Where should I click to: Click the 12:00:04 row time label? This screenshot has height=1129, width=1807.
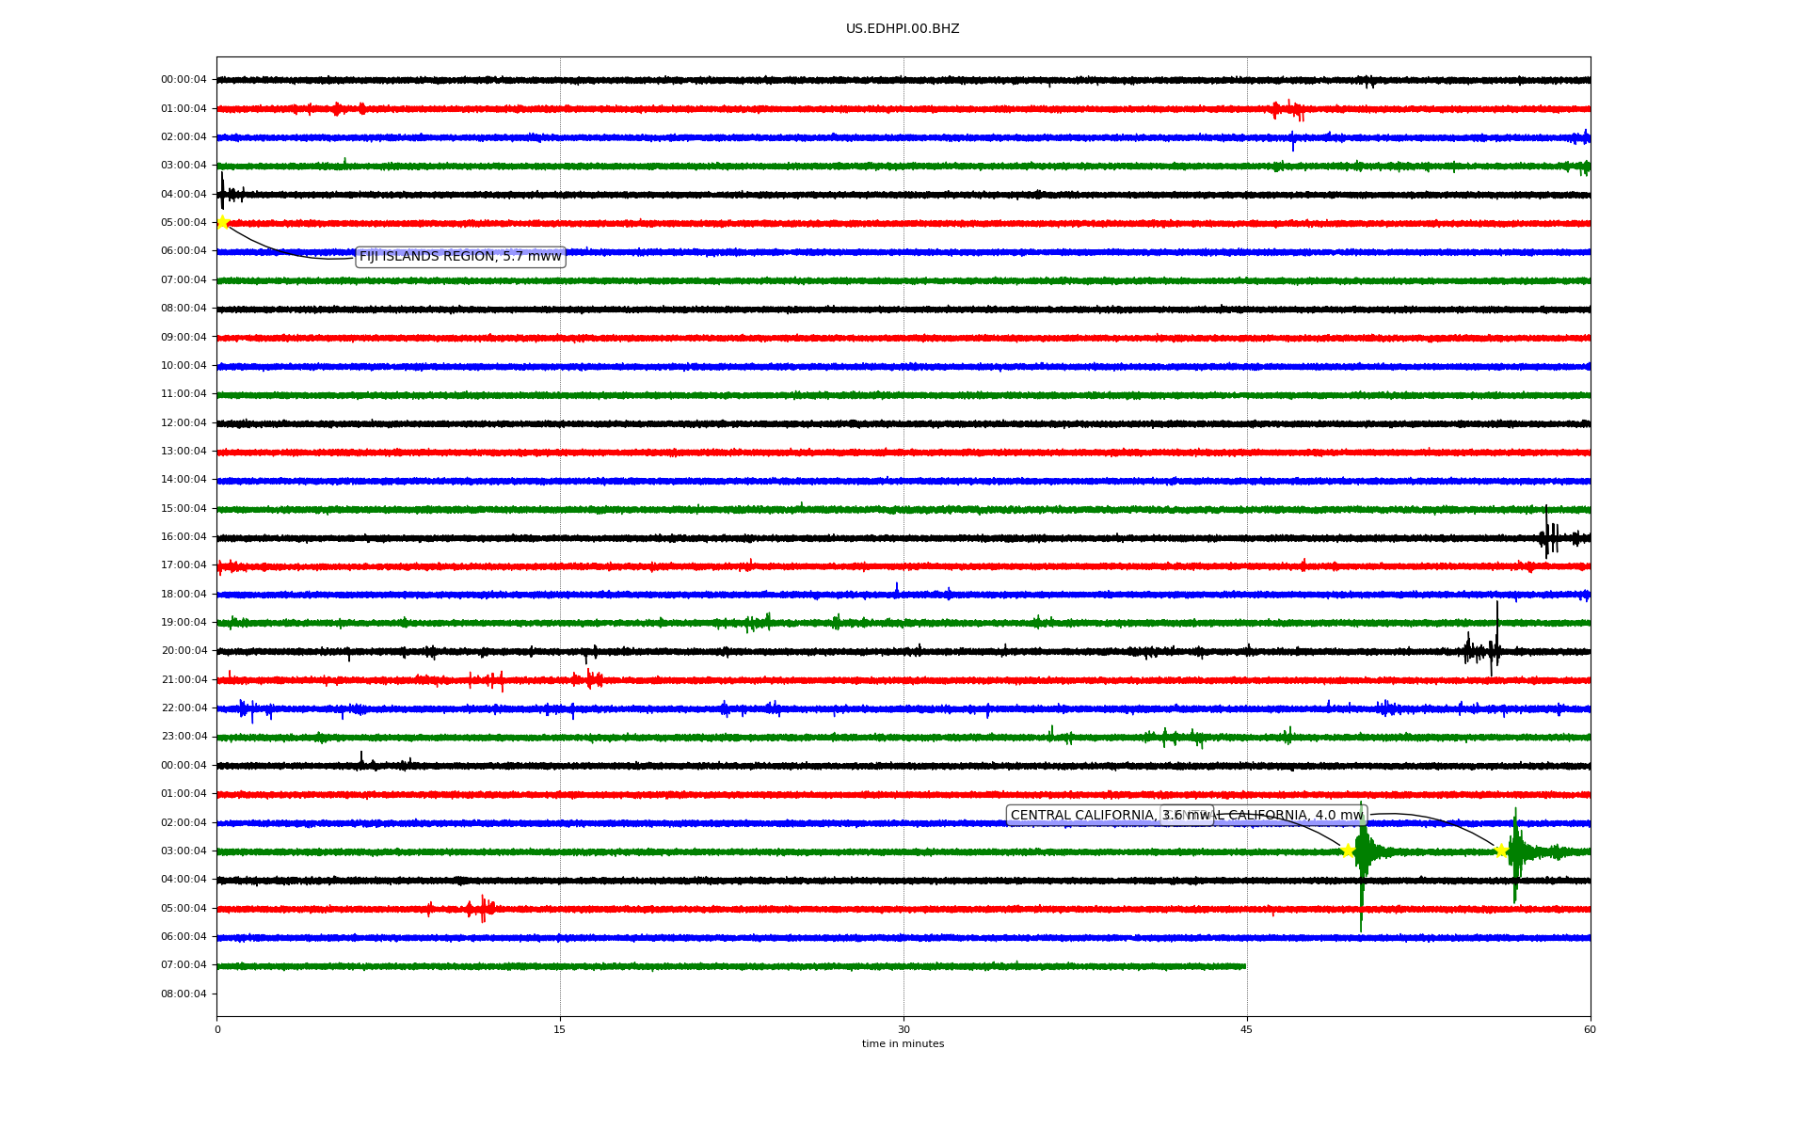tap(184, 423)
